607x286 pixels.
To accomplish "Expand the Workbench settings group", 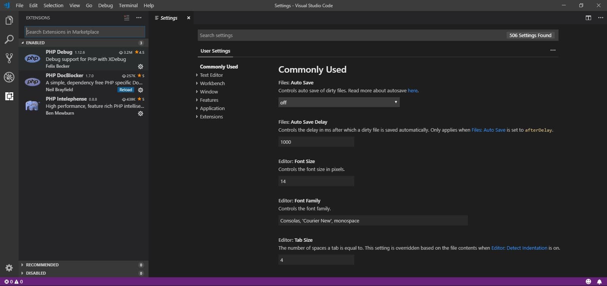I will point(212,83).
